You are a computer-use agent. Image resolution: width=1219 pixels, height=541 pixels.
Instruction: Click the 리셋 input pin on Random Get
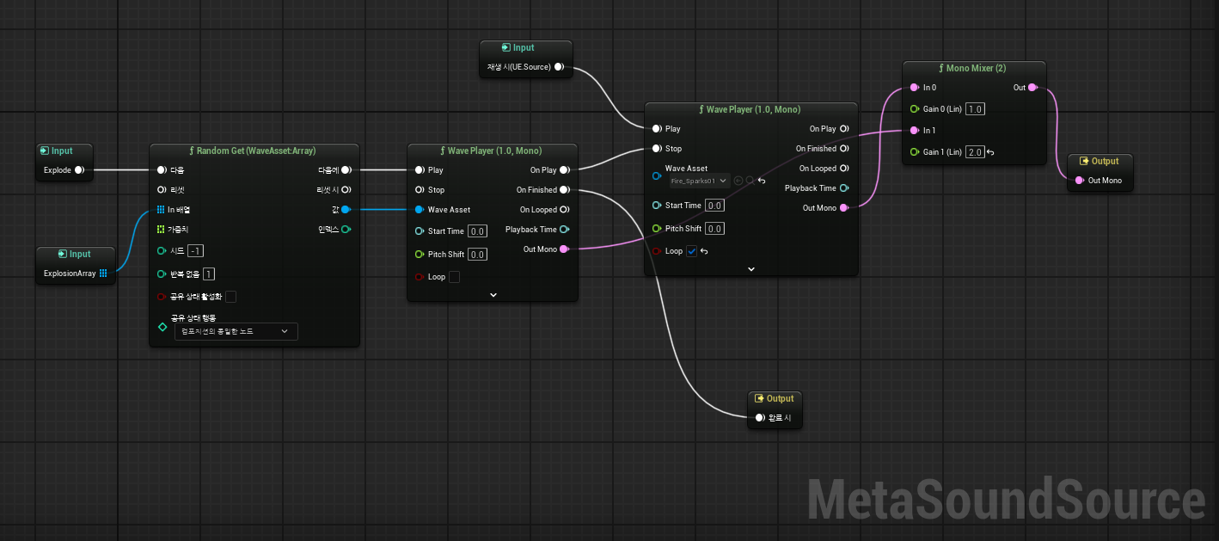[x=162, y=189]
